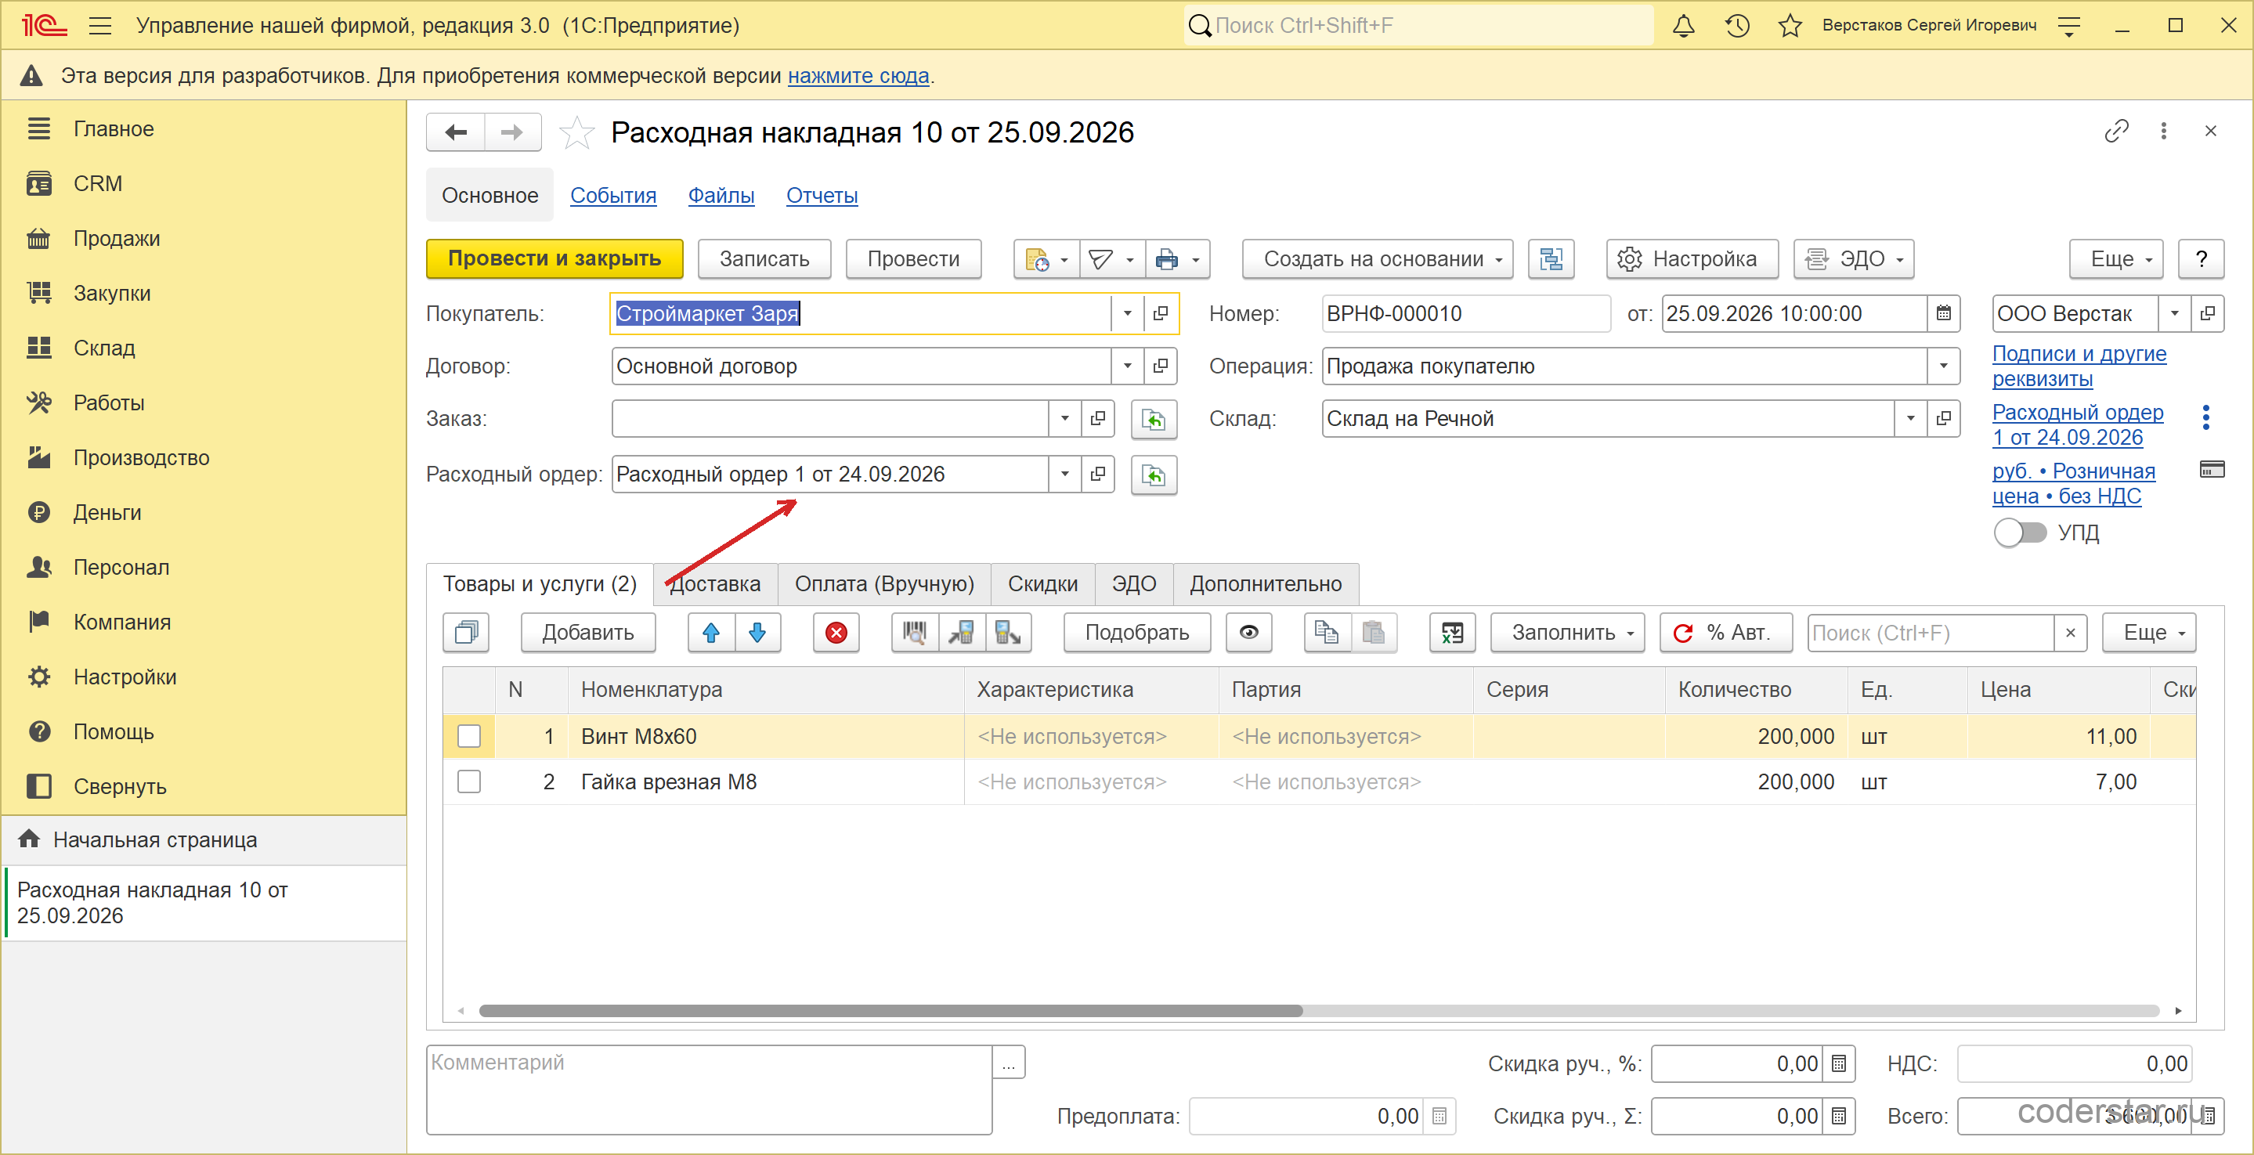Click the table horizontal scrollbar
Screen dimensions: 2254x1155
pos(890,1012)
